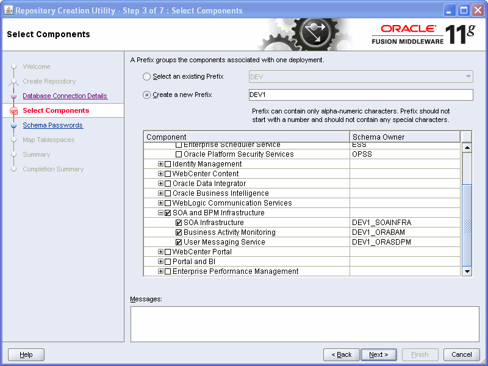Screen dimensions: 488x366
Task: Click the scroll down arrow of component list
Action: [x=467, y=271]
